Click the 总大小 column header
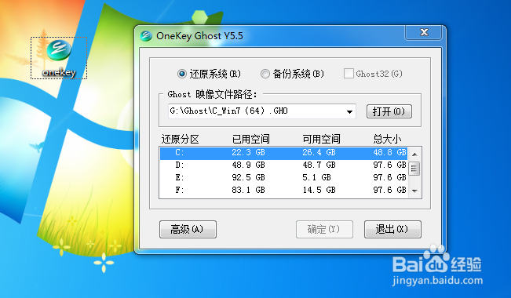Image resolution: width=511 pixels, height=298 pixels. click(388, 139)
